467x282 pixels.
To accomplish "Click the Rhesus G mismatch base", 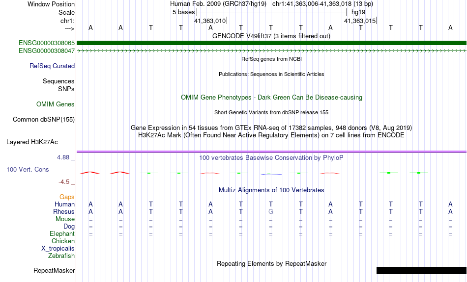I will [271, 212].
